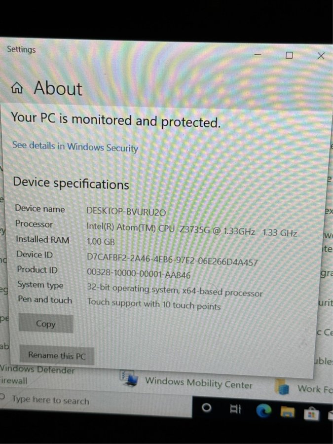Close the Settings window
333x444 pixels.
[x=321, y=56]
